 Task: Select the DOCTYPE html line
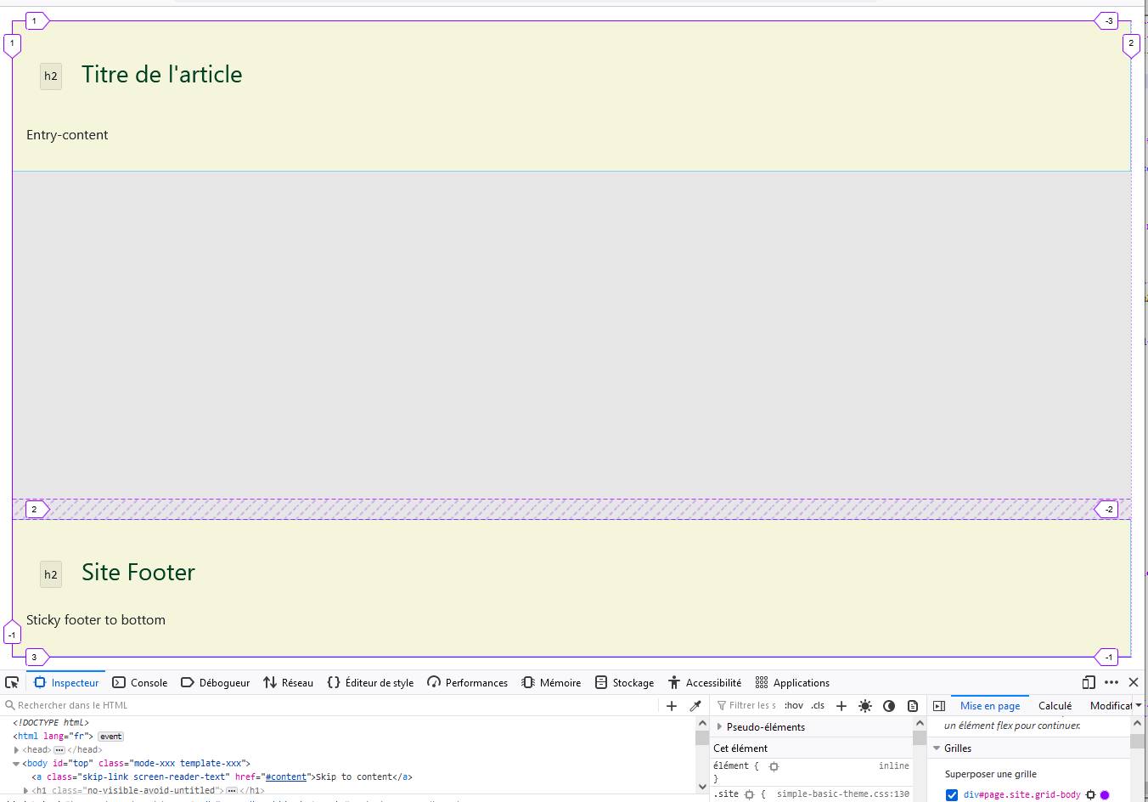coord(51,723)
